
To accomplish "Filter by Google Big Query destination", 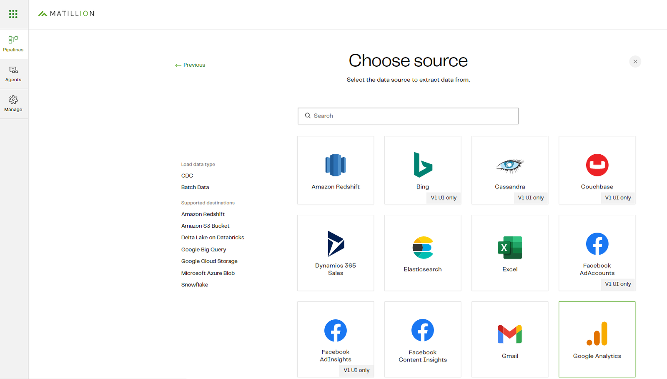I will coord(203,249).
